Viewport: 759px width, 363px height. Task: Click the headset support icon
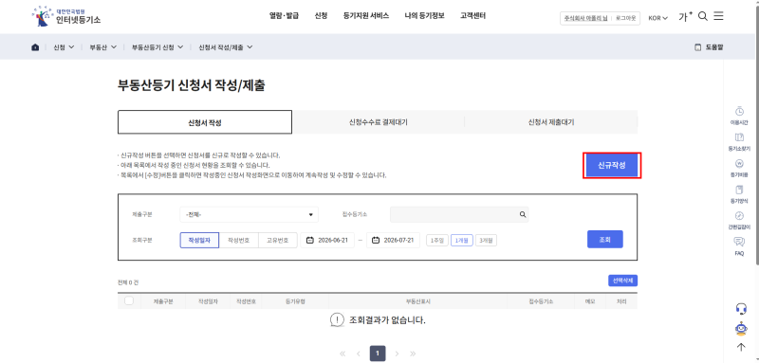741,308
